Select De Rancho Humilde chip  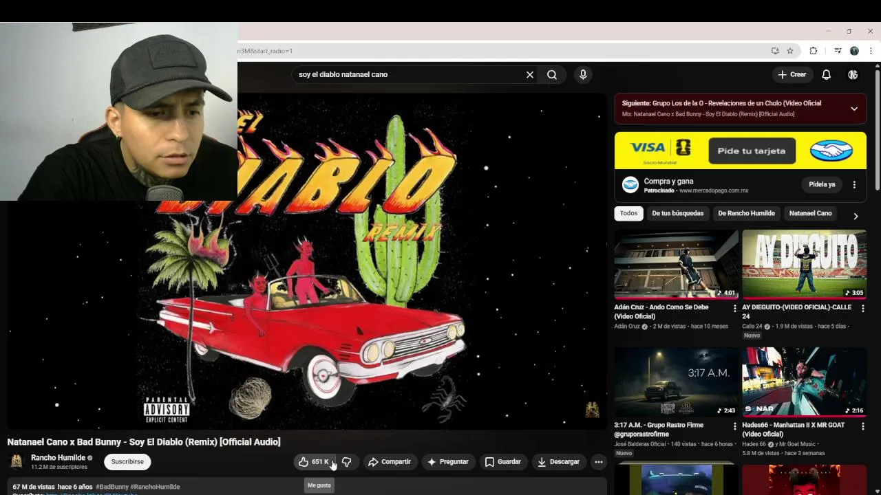click(746, 213)
